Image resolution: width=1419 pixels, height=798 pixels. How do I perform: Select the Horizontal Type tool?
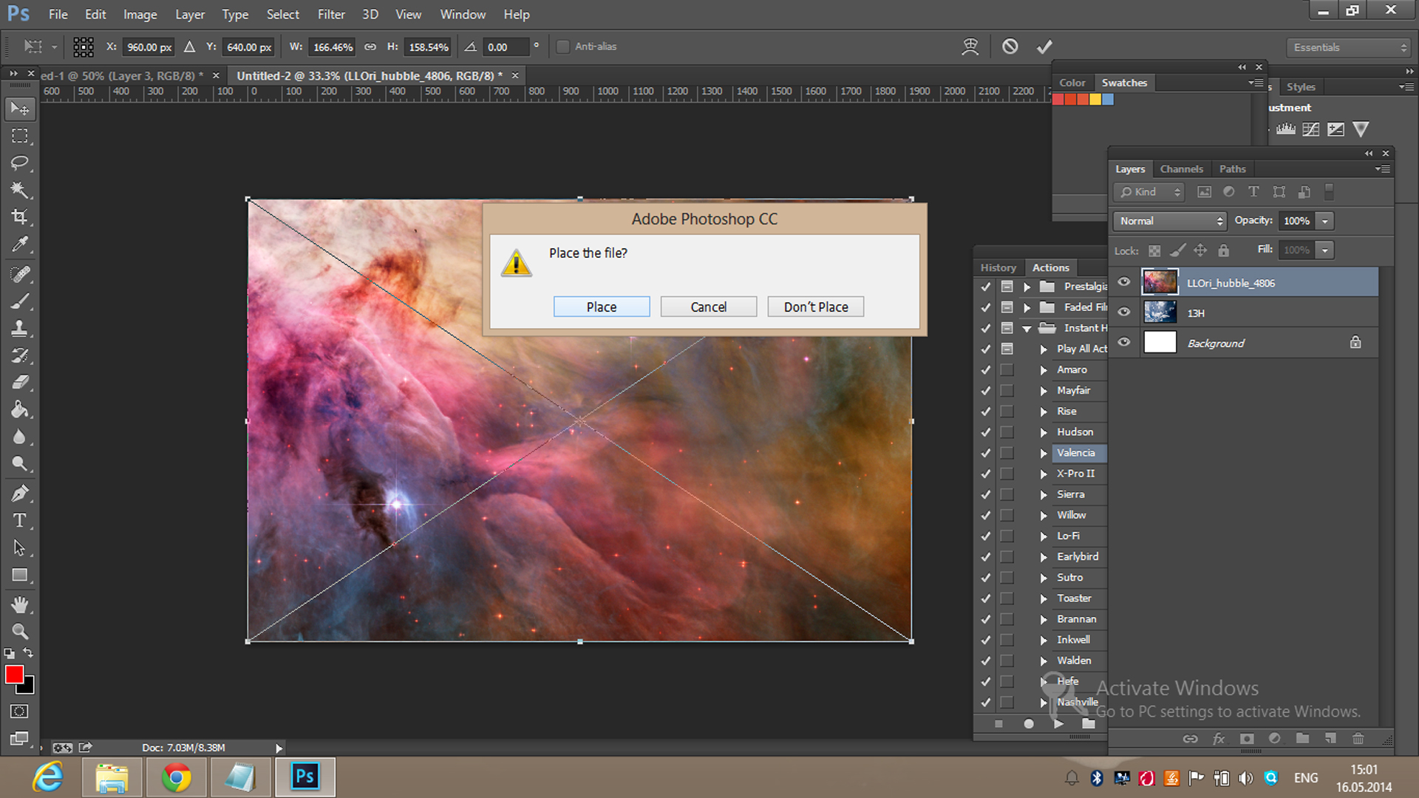[x=20, y=520]
